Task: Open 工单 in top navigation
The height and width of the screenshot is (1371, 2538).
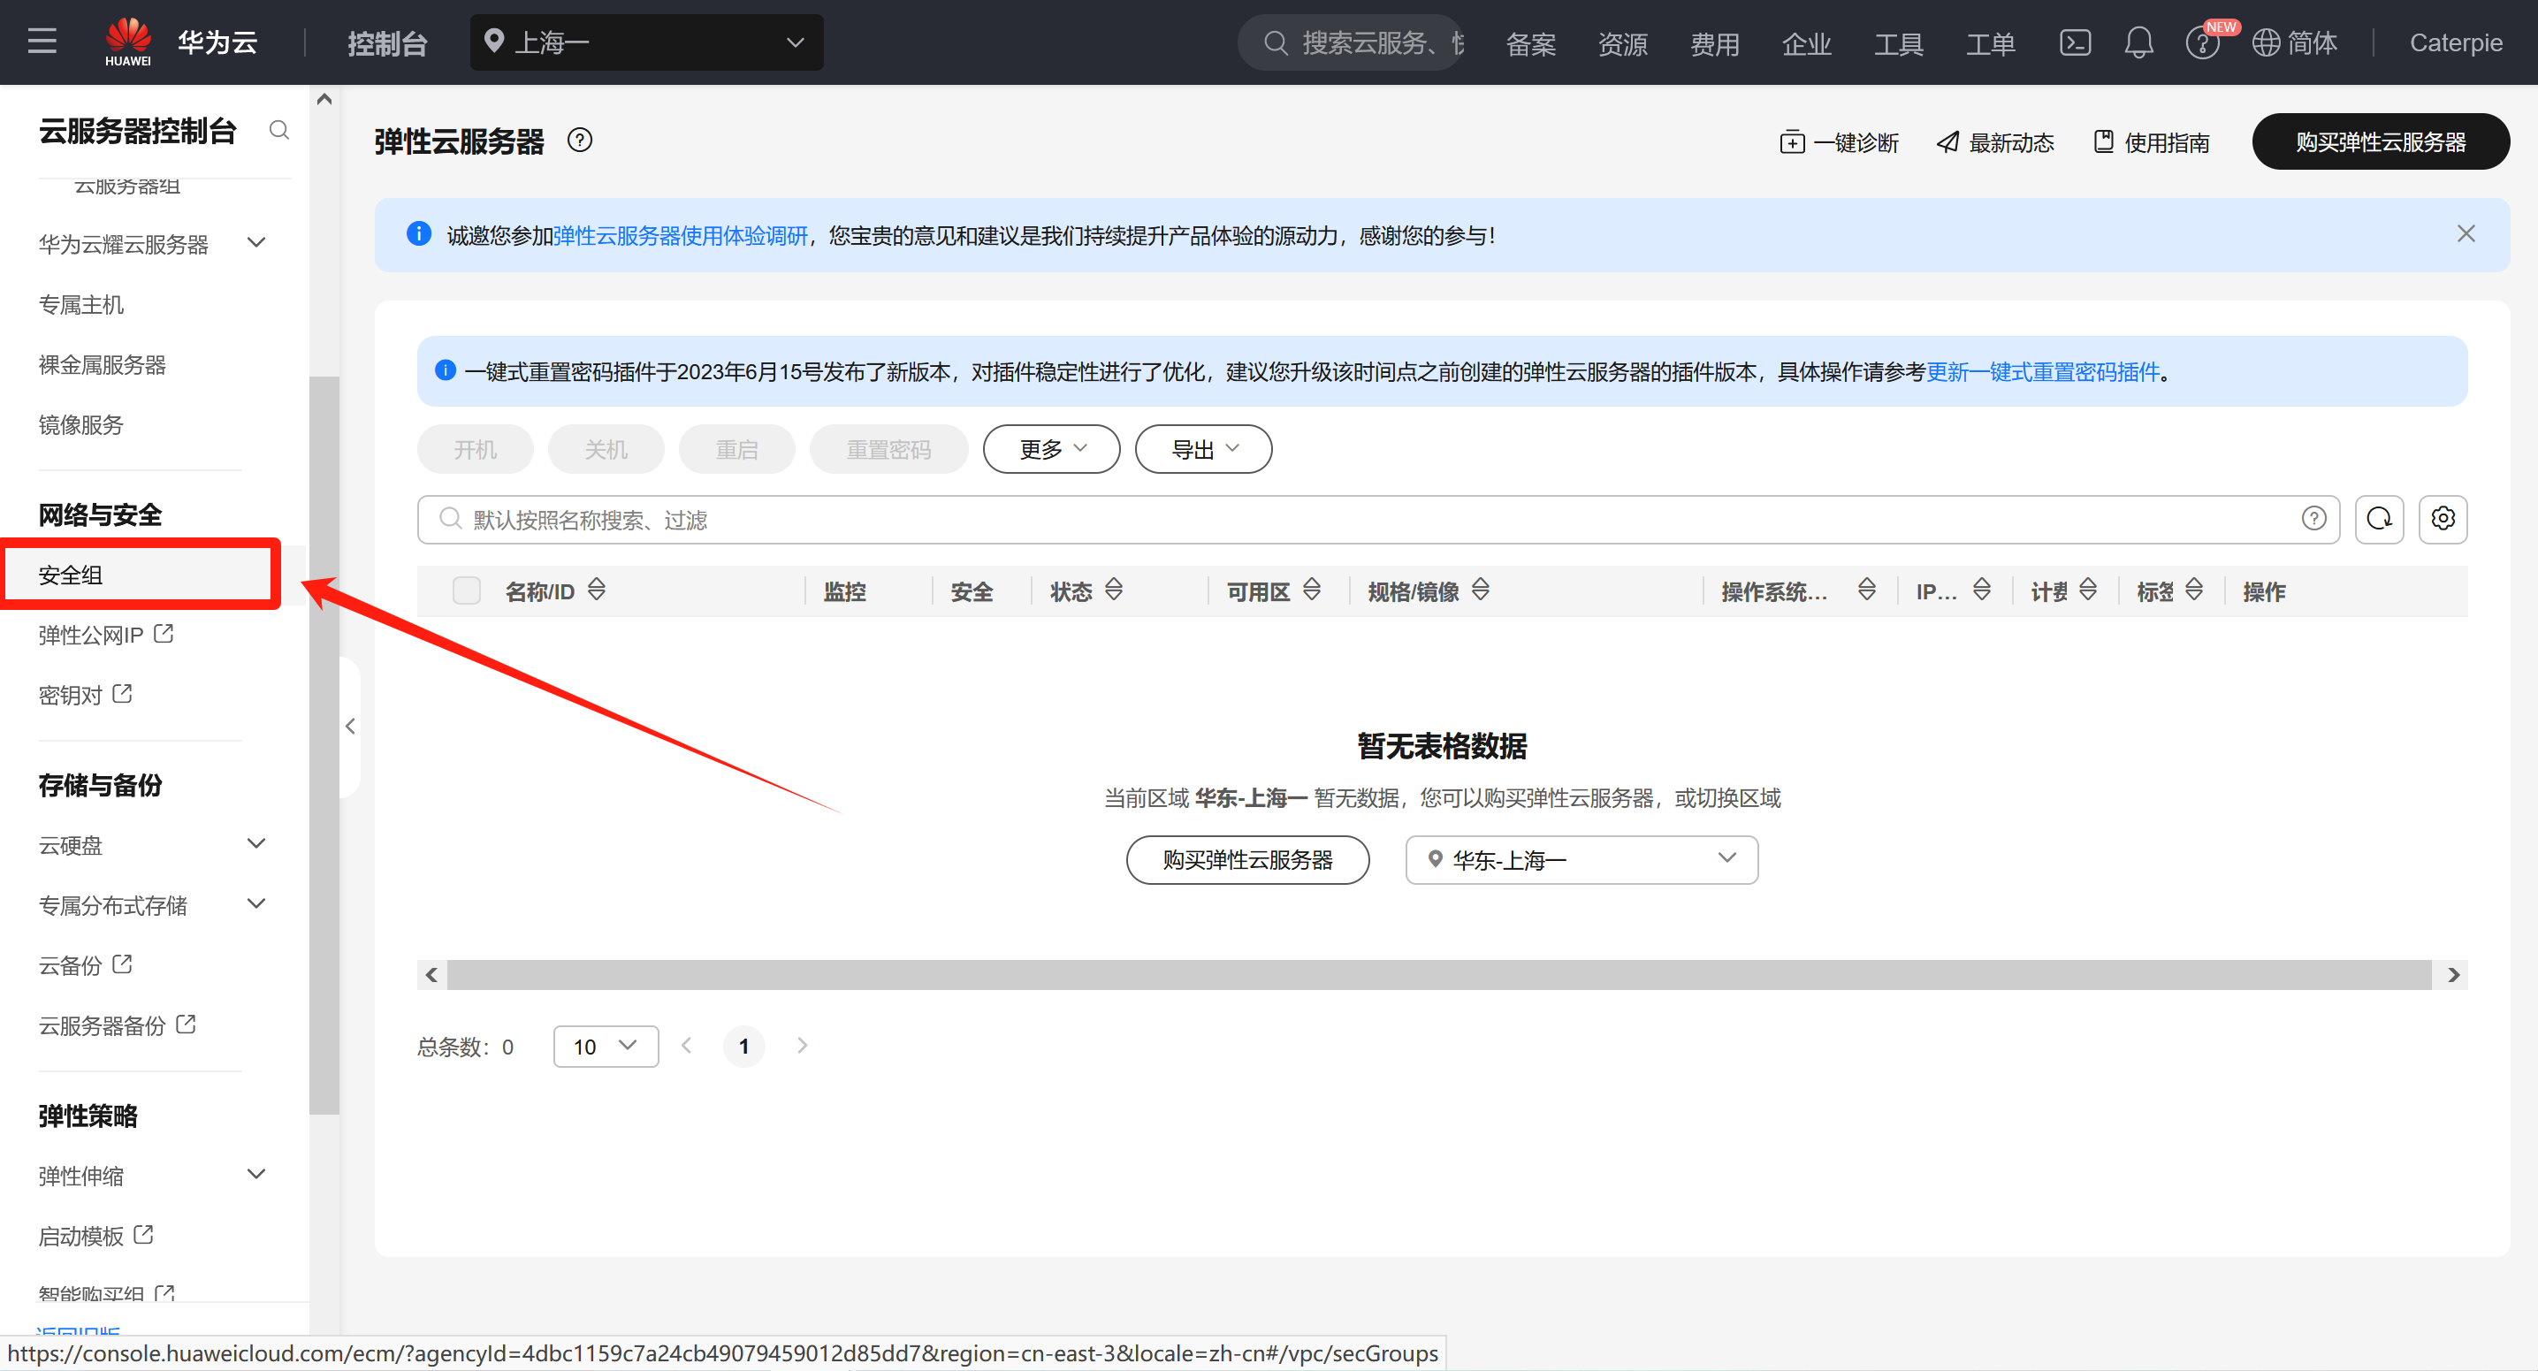Action: [1990, 43]
